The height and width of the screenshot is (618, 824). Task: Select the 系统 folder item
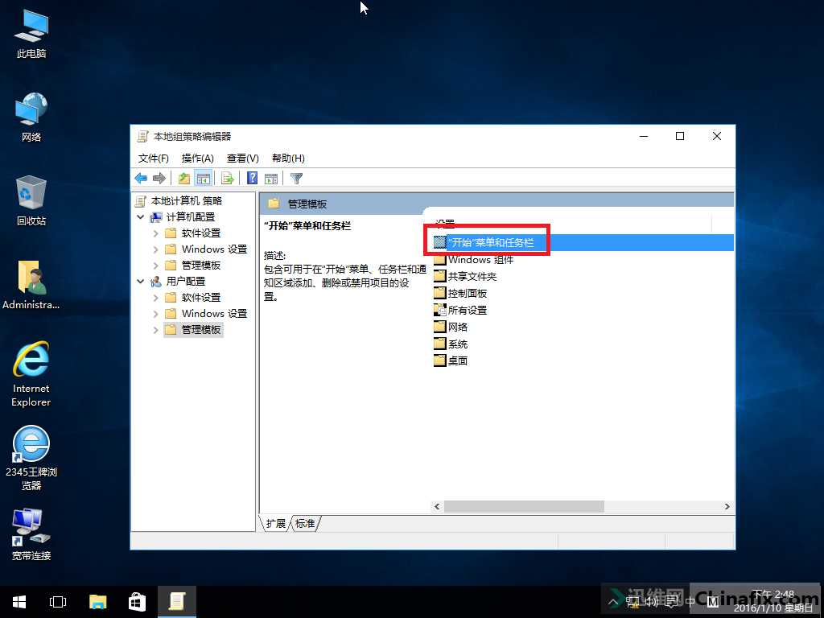click(451, 344)
